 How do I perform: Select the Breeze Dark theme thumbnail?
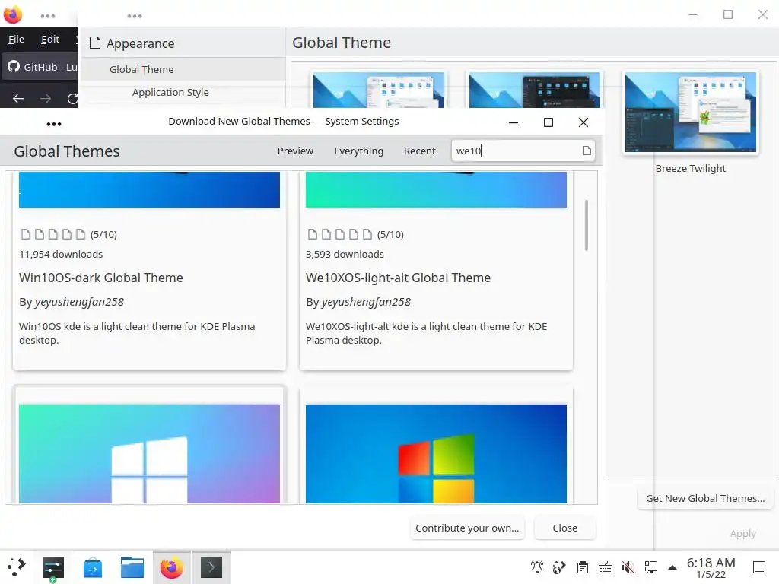pos(535,90)
